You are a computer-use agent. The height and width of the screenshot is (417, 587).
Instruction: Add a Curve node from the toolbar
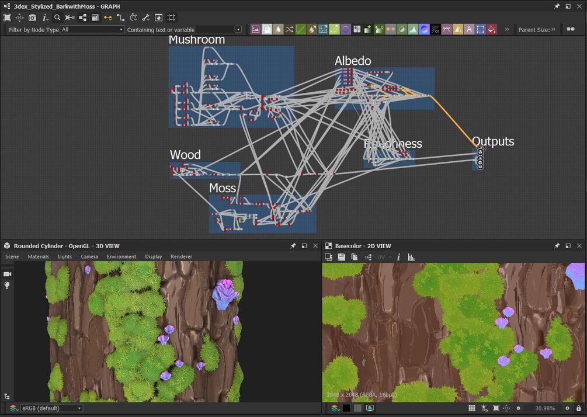[x=301, y=29]
